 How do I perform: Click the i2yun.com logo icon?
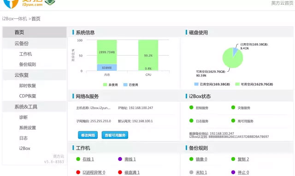pos(11,3)
